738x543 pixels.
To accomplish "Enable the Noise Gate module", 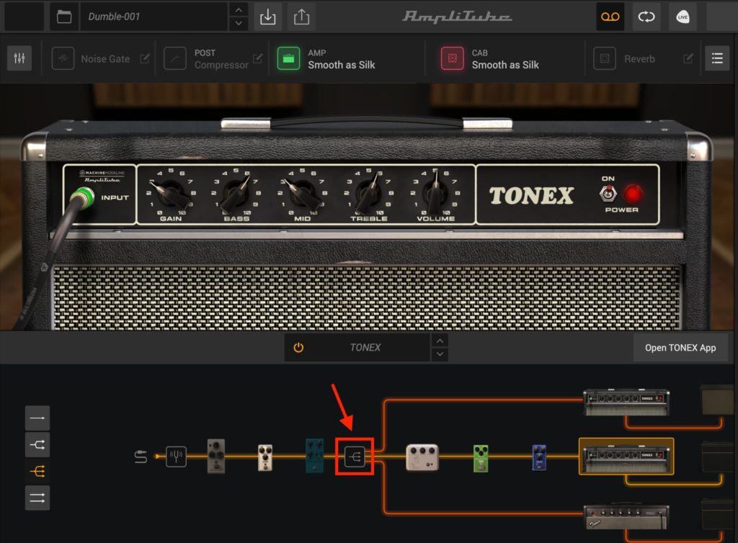I will (63, 58).
